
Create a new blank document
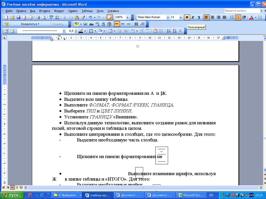6,17
